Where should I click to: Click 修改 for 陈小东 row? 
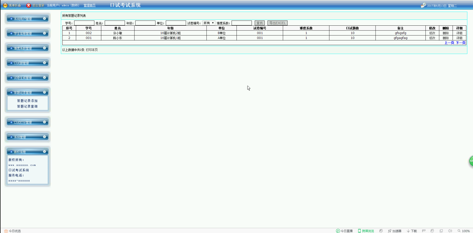point(432,38)
